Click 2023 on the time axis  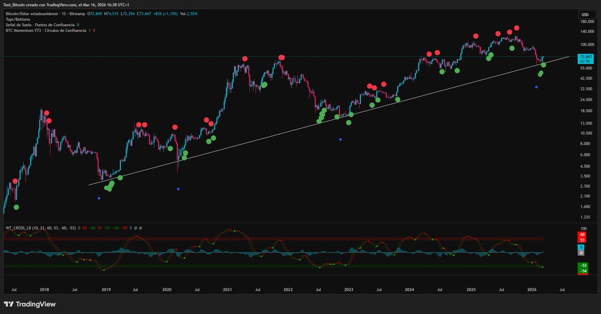pyautogui.click(x=349, y=289)
